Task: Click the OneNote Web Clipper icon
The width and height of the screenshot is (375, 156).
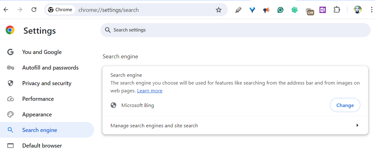Action: pos(322,10)
